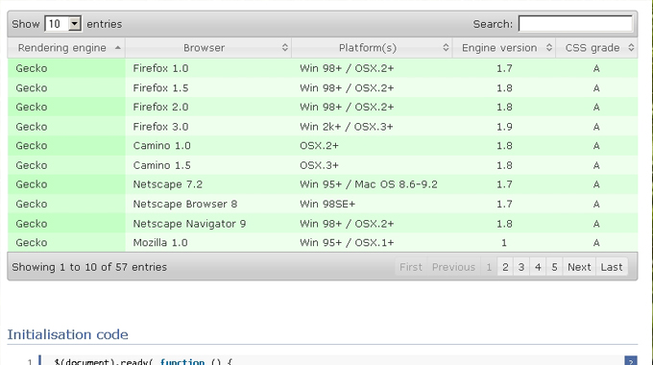Click the Win 95+ / OSX.1+ platform cell
This screenshot has width=653, height=365.
coord(372,242)
